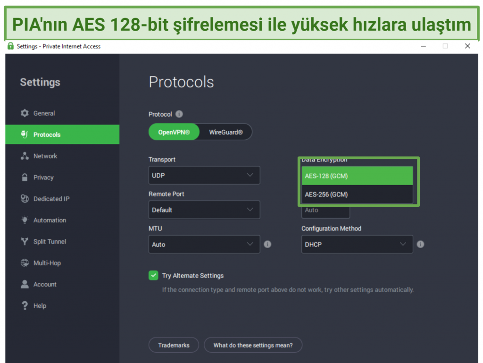Select AES-128 (GCM) encryption option

pyautogui.click(x=357, y=176)
